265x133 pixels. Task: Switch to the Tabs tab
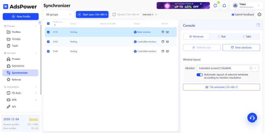(247, 36)
